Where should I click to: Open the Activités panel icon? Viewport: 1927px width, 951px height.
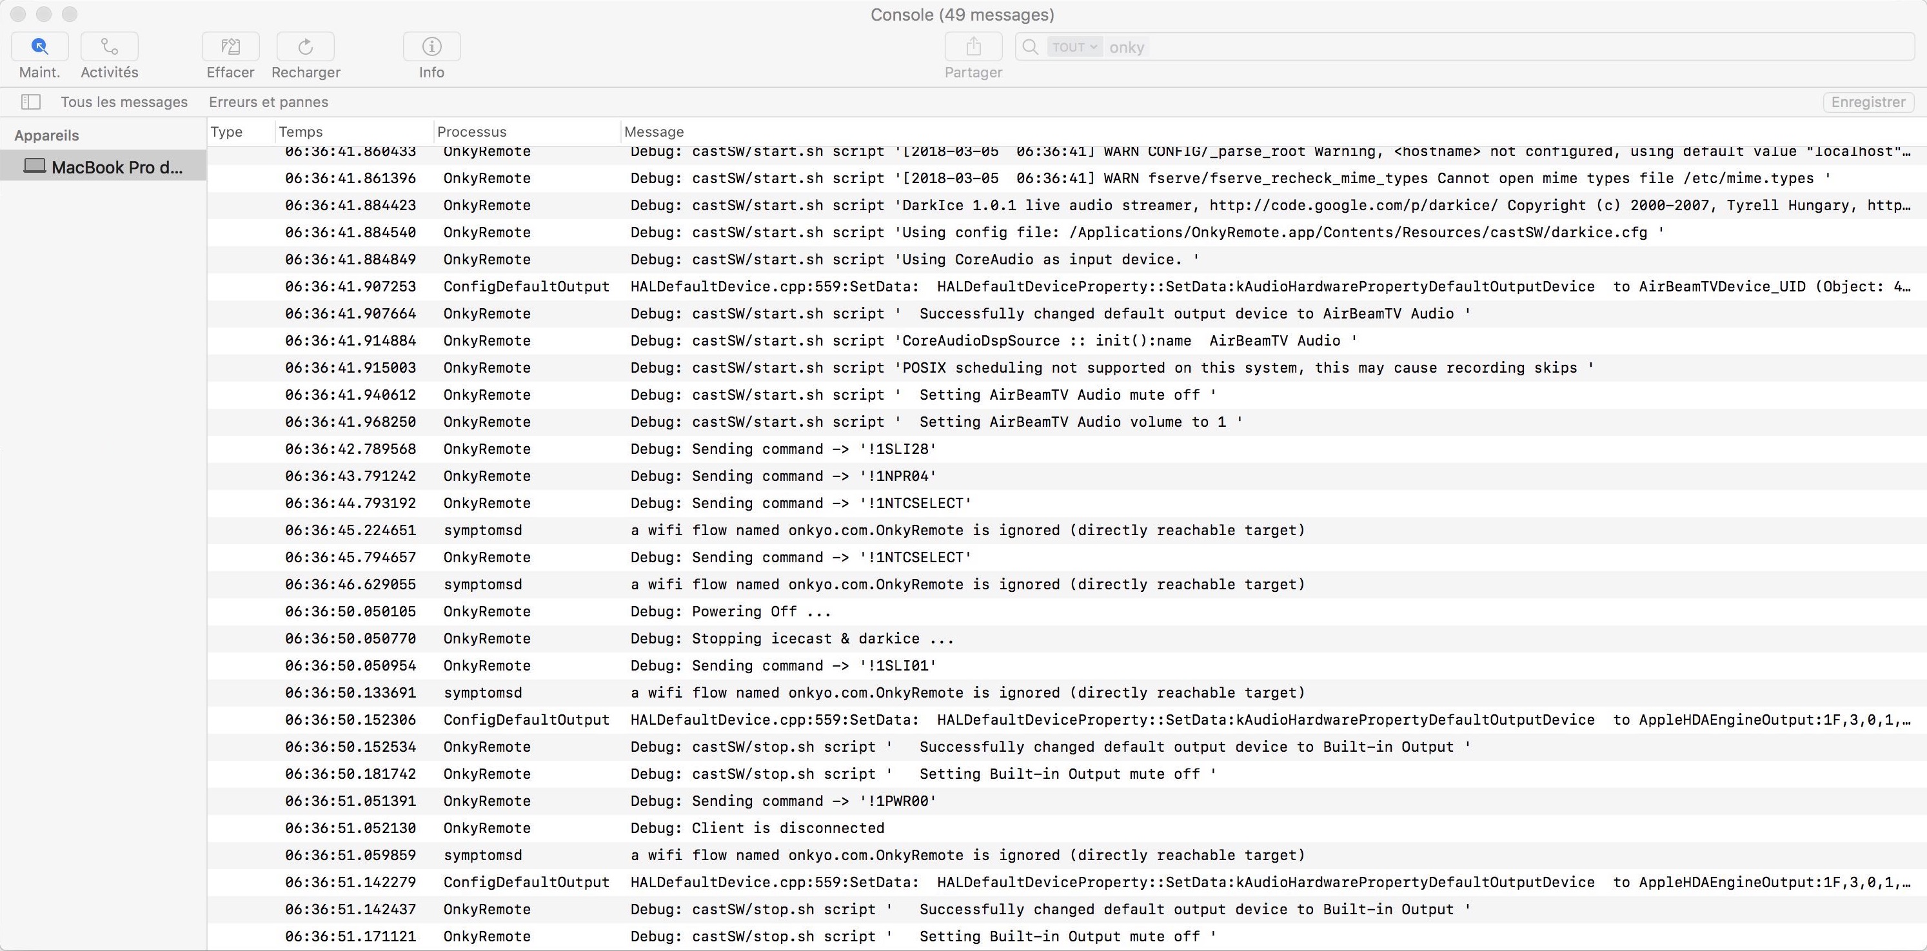108,46
